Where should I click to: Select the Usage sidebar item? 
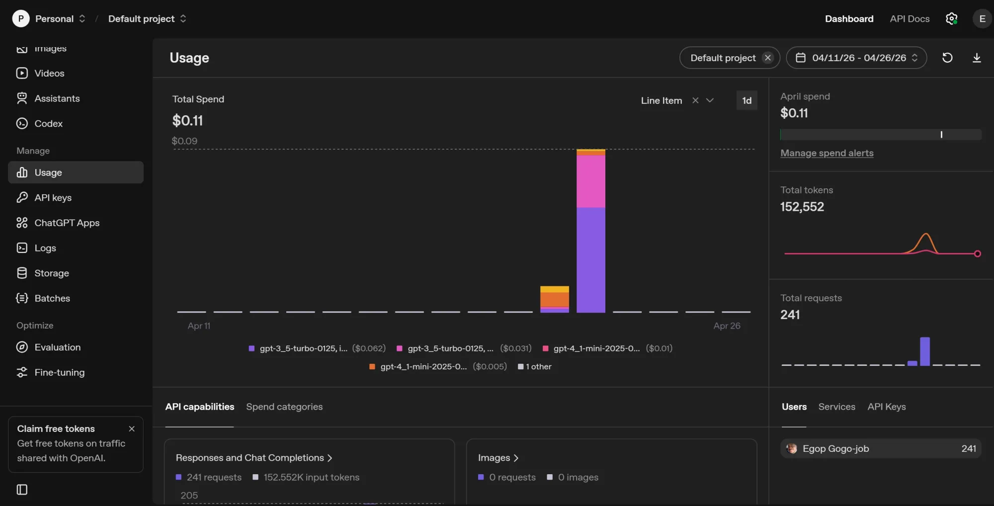(76, 172)
